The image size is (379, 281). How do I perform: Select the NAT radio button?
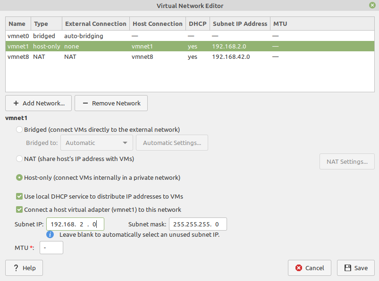click(19, 159)
